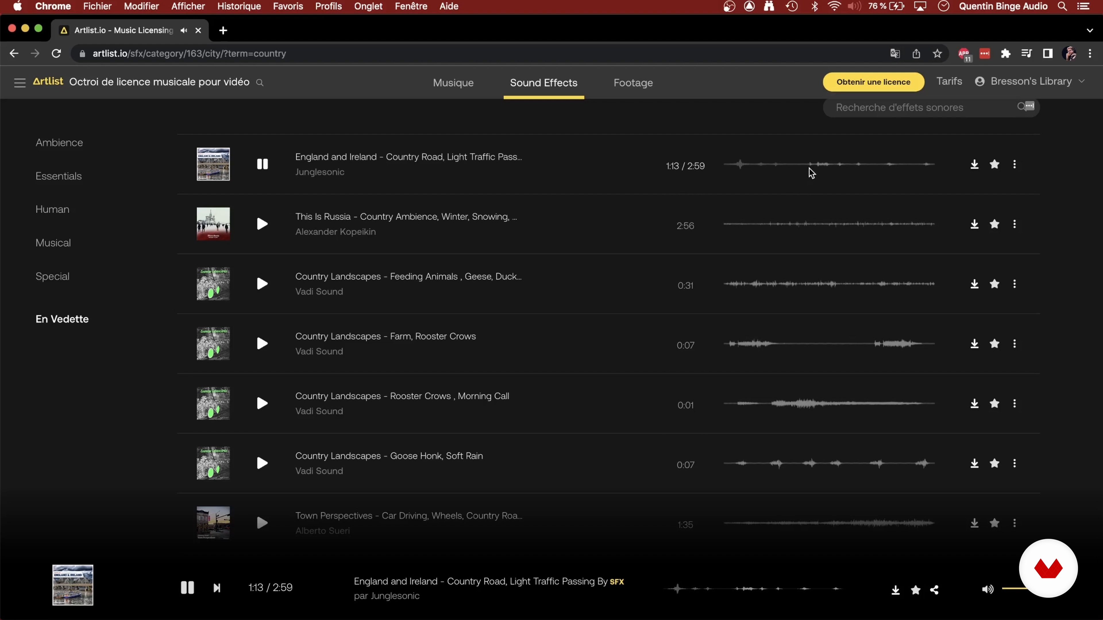The height and width of the screenshot is (620, 1103).
Task: Open more options for Town Perspectives track
Action: [x=1014, y=523]
